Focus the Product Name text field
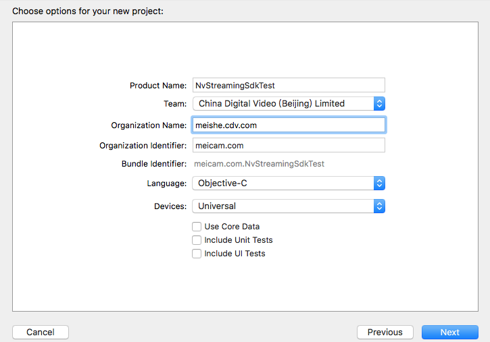 [x=289, y=85]
